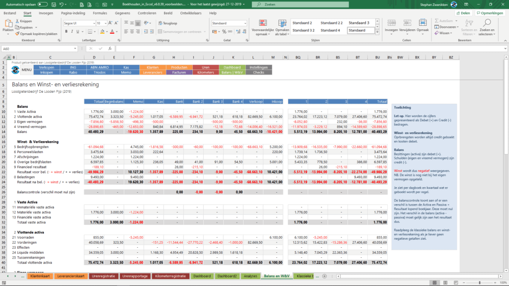The width and height of the screenshot is (509, 286).
Task: Click the blue MENU logo button
Action: click(x=16, y=70)
